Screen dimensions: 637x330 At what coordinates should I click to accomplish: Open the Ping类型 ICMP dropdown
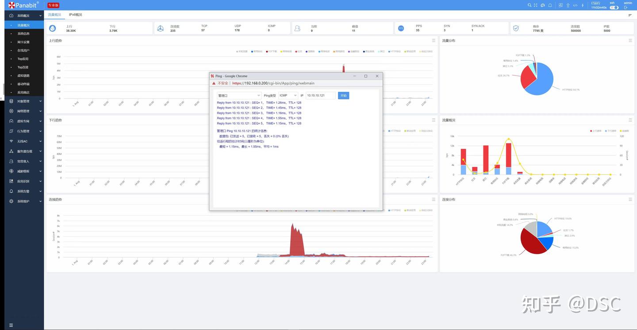pyautogui.click(x=288, y=95)
